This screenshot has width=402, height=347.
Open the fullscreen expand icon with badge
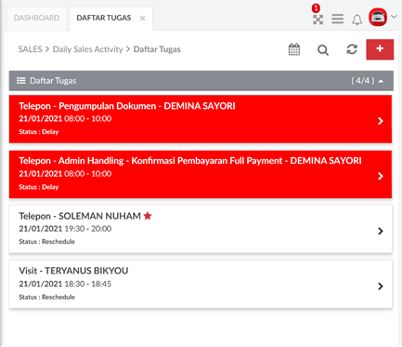(318, 20)
